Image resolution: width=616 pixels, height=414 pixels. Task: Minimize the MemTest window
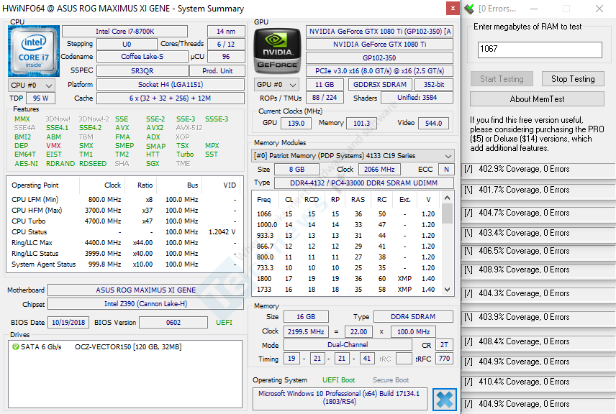coord(534,9)
